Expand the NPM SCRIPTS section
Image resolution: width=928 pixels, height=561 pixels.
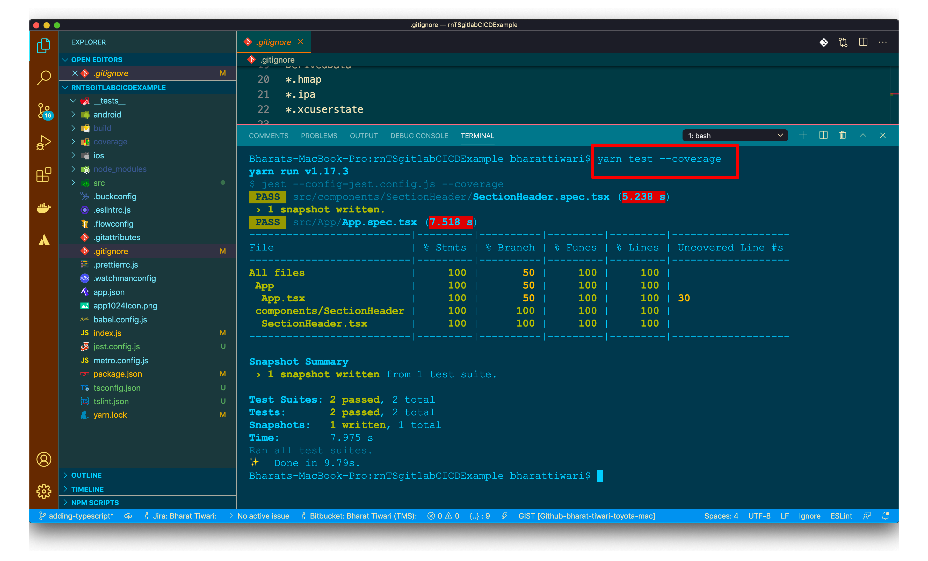click(x=95, y=503)
